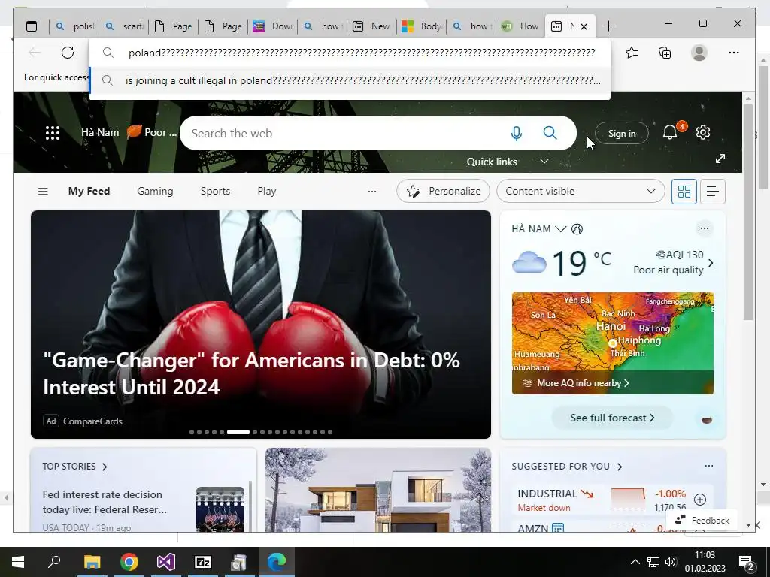
Task: Open the new tab plus button
Action: 608,26
